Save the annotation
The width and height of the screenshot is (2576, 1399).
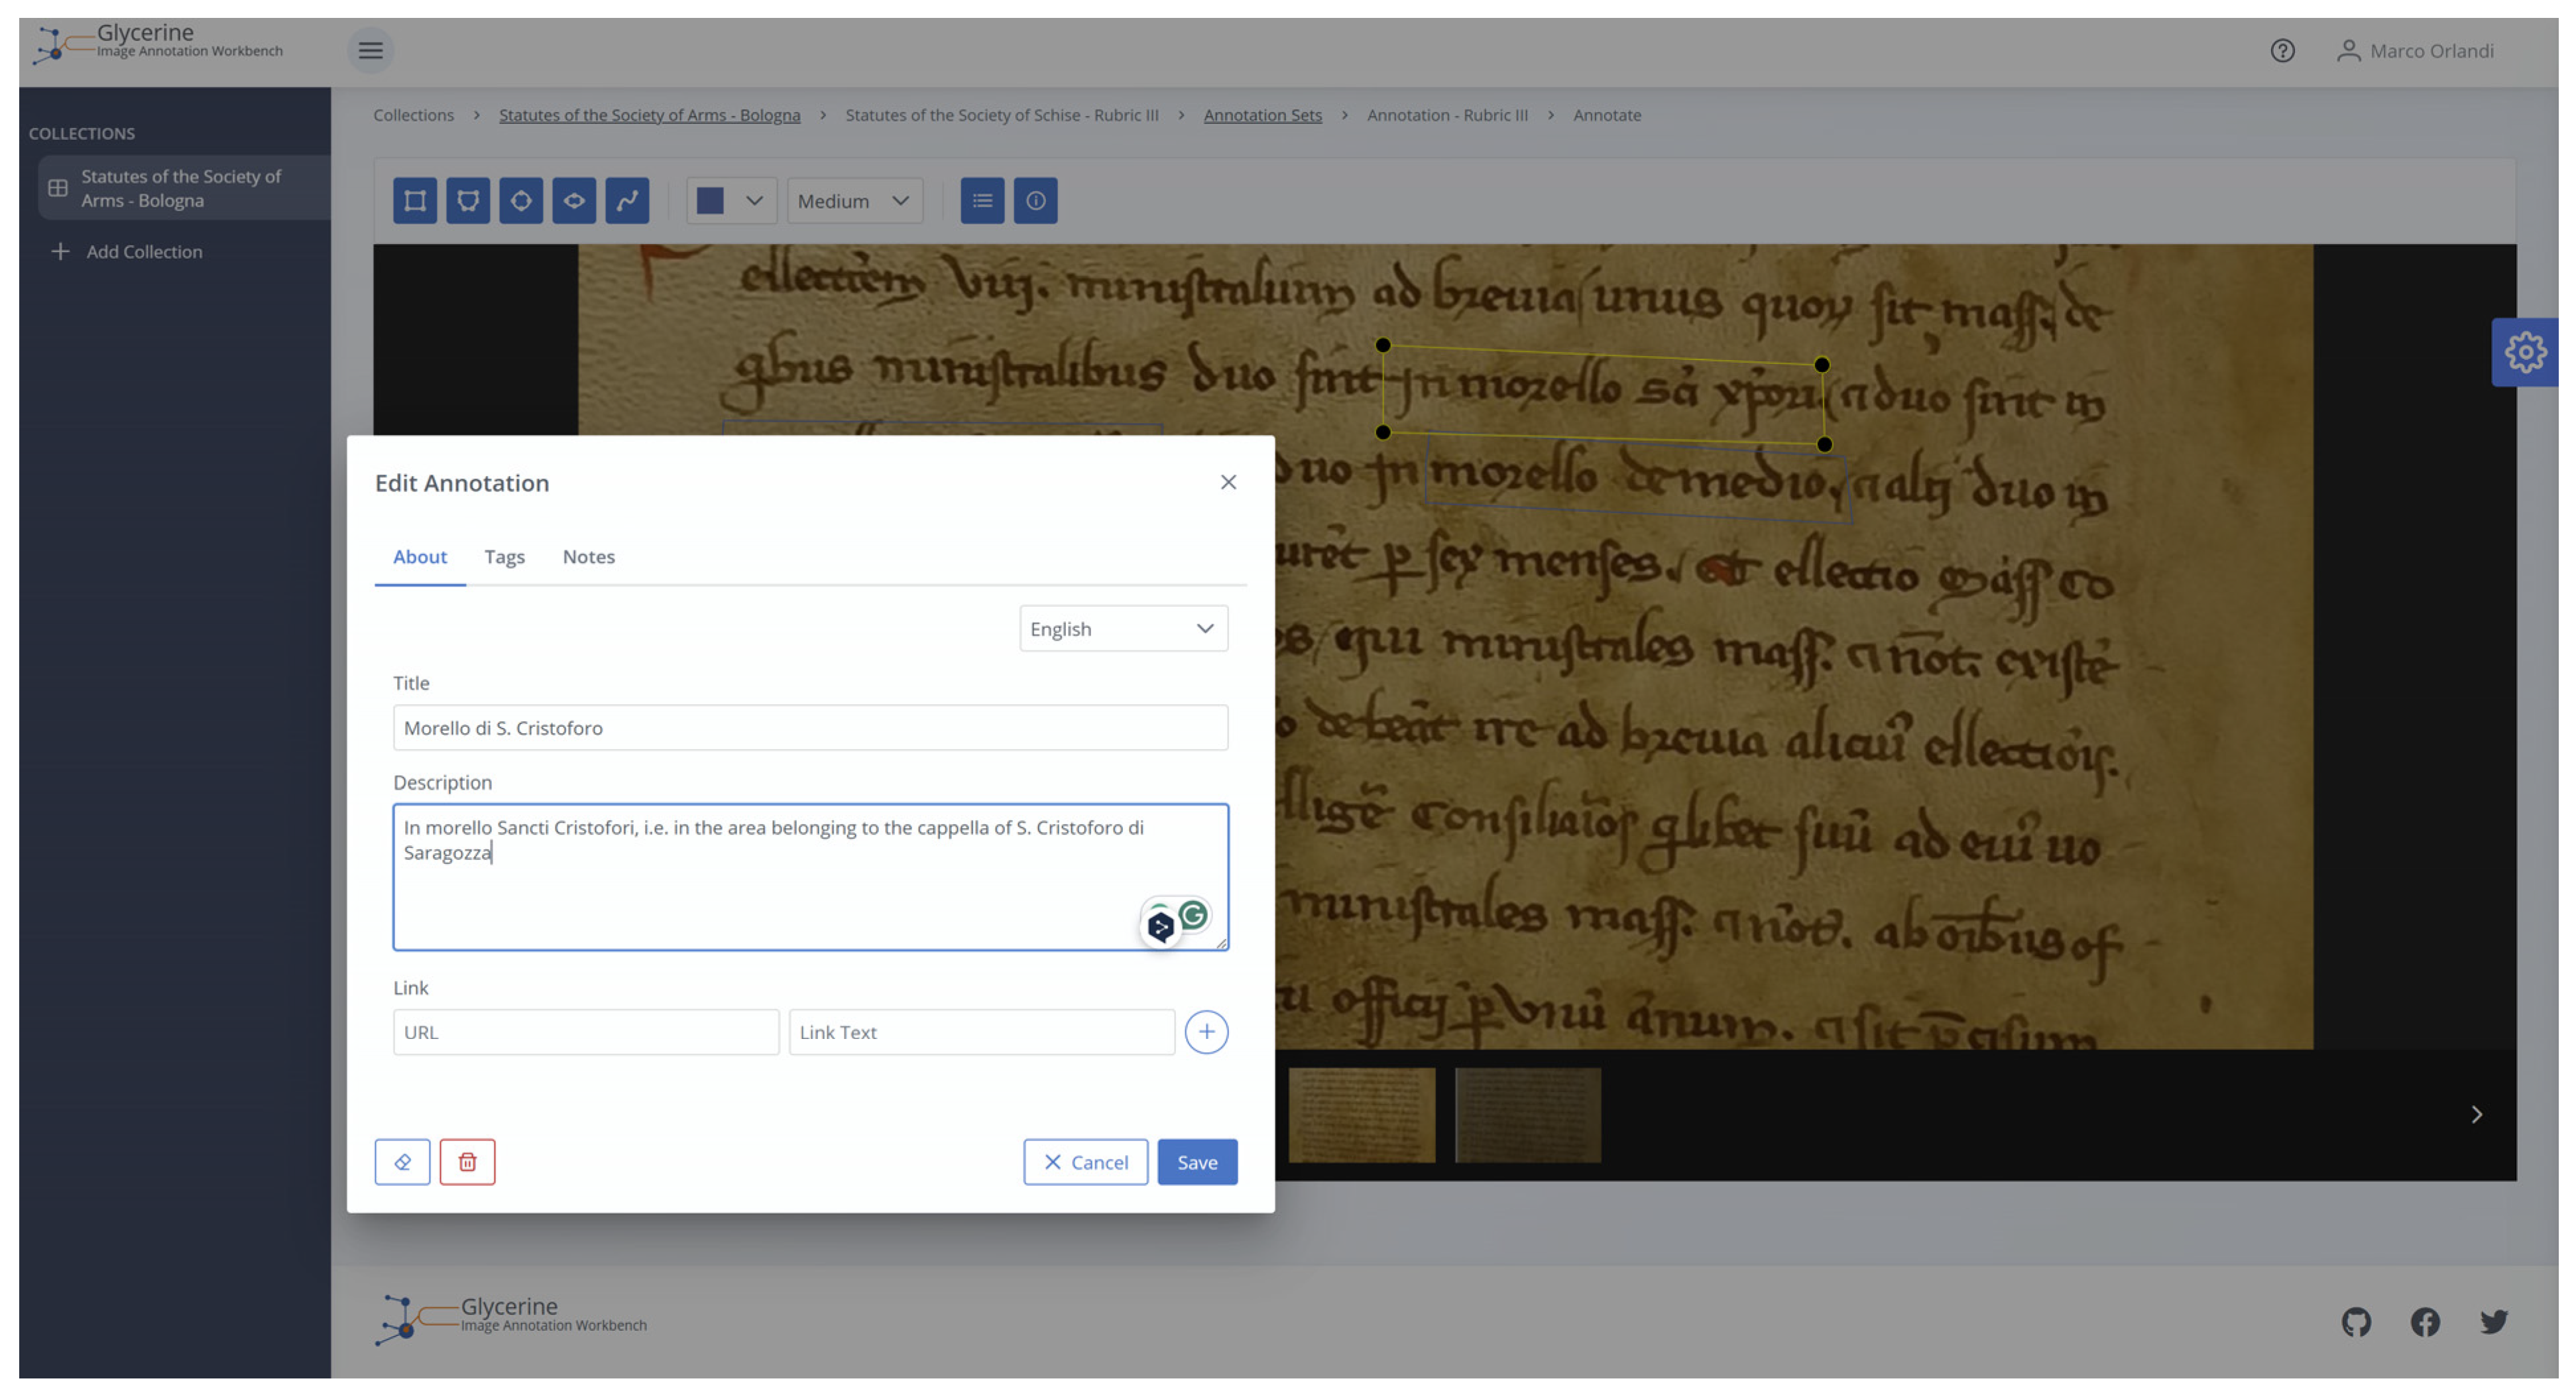[1197, 1162]
